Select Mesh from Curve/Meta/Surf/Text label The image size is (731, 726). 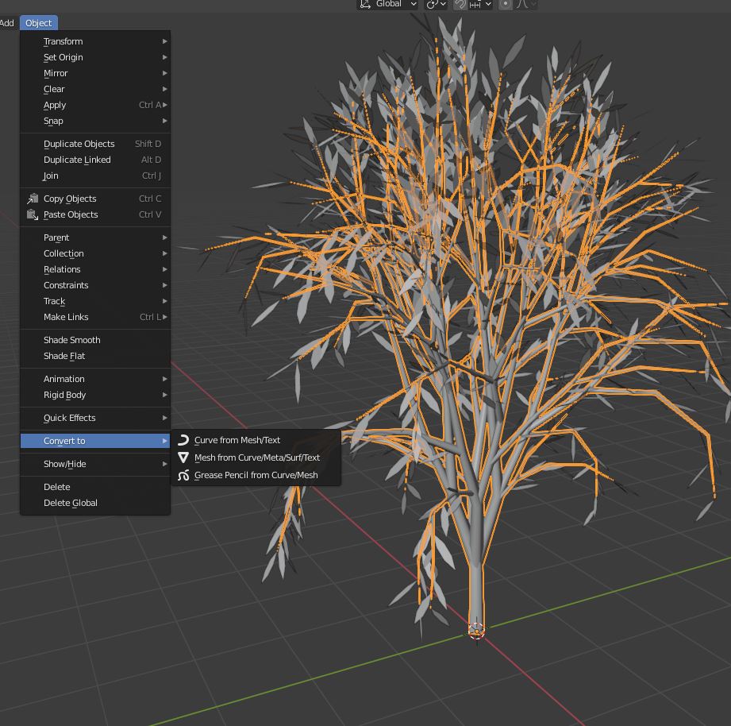[257, 458]
